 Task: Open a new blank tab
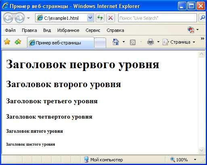coord(100,43)
